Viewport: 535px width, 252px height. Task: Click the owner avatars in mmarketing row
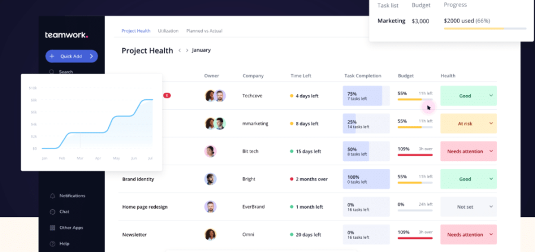pos(215,124)
